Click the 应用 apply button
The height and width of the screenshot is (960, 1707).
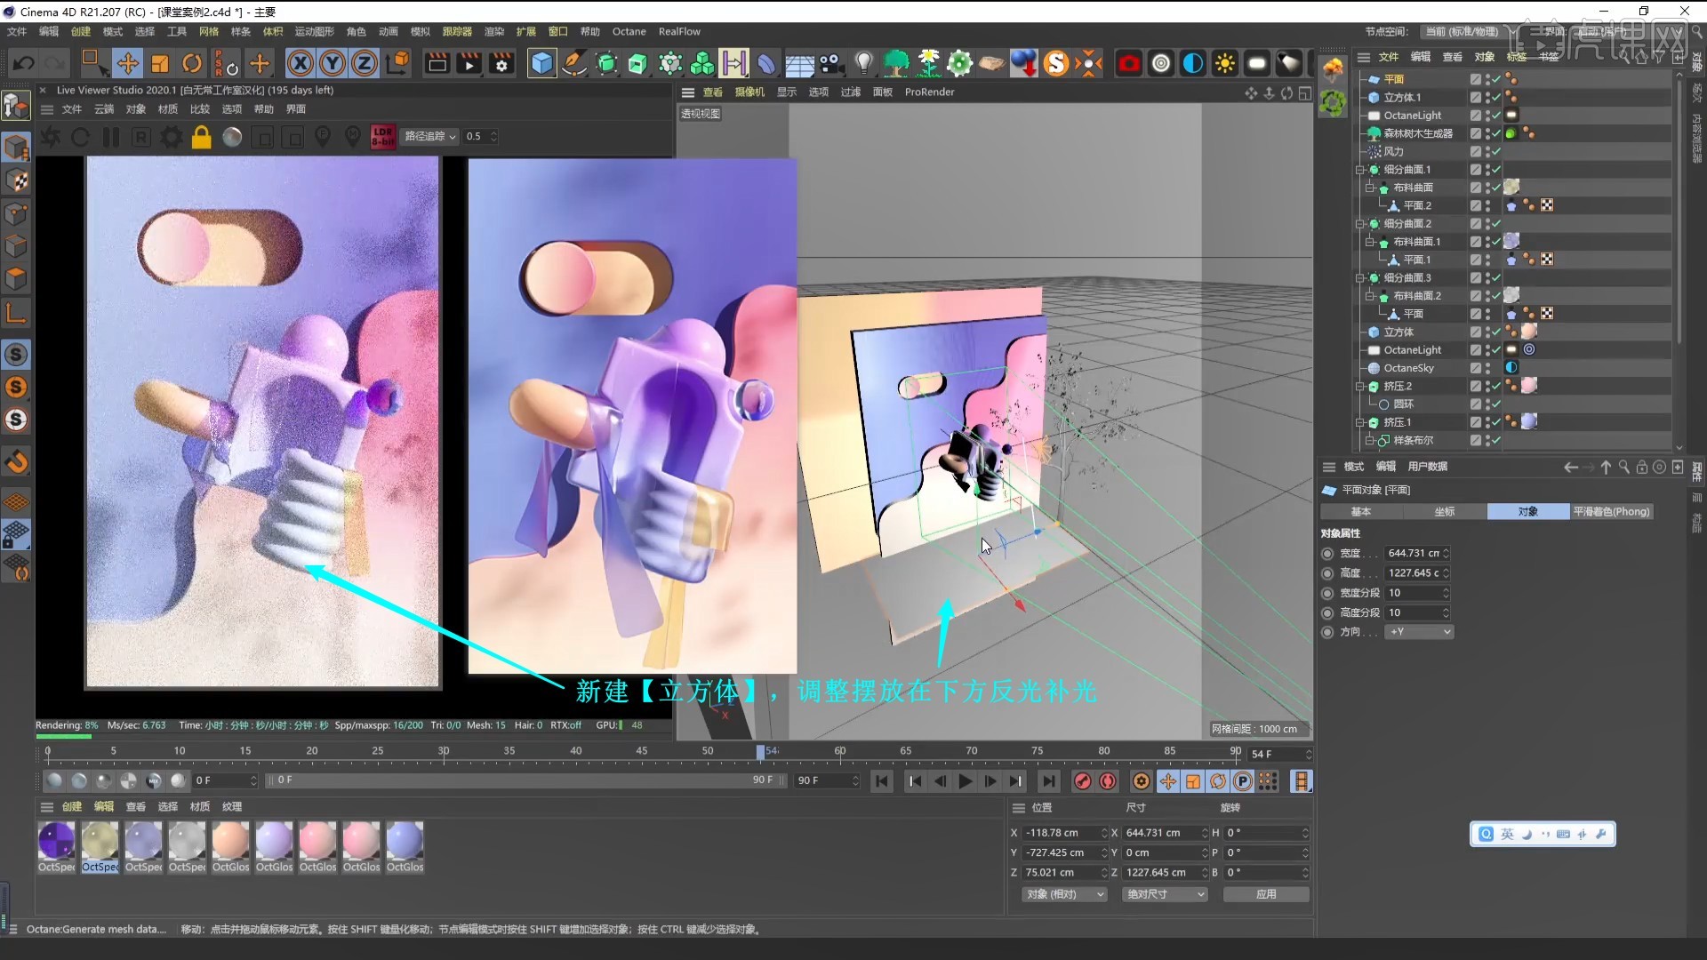[x=1266, y=894]
